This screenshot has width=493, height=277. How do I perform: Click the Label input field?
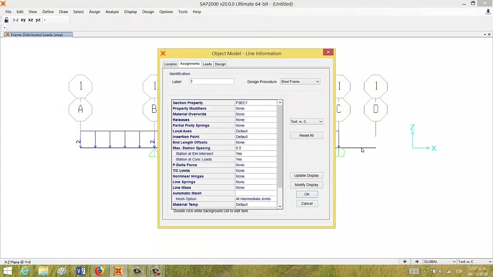pyautogui.click(x=211, y=82)
